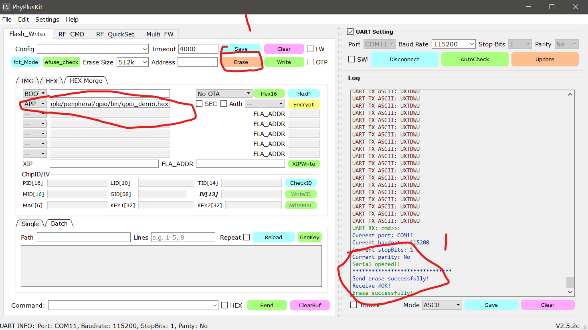Open the IMG sub-tab
Screen dimensions: 588x330
27,81
